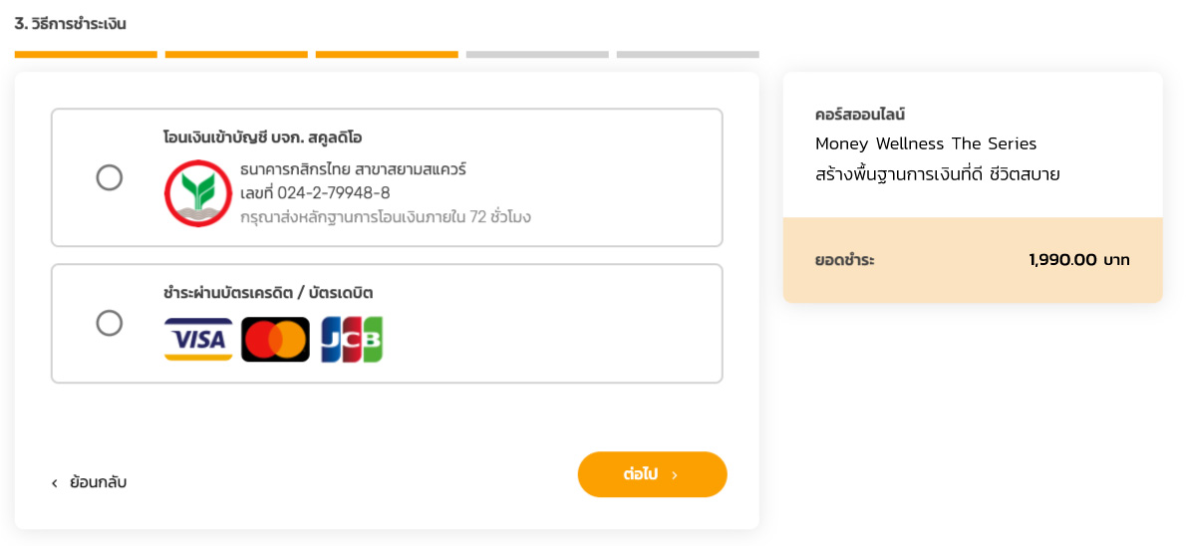1186x546 pixels.
Task: Click the 1,990.00 บาท total amount
Action: pyautogui.click(x=1079, y=260)
